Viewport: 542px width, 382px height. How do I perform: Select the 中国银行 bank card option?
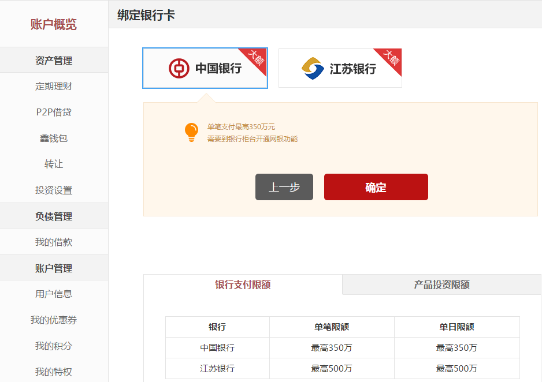pyautogui.click(x=205, y=68)
